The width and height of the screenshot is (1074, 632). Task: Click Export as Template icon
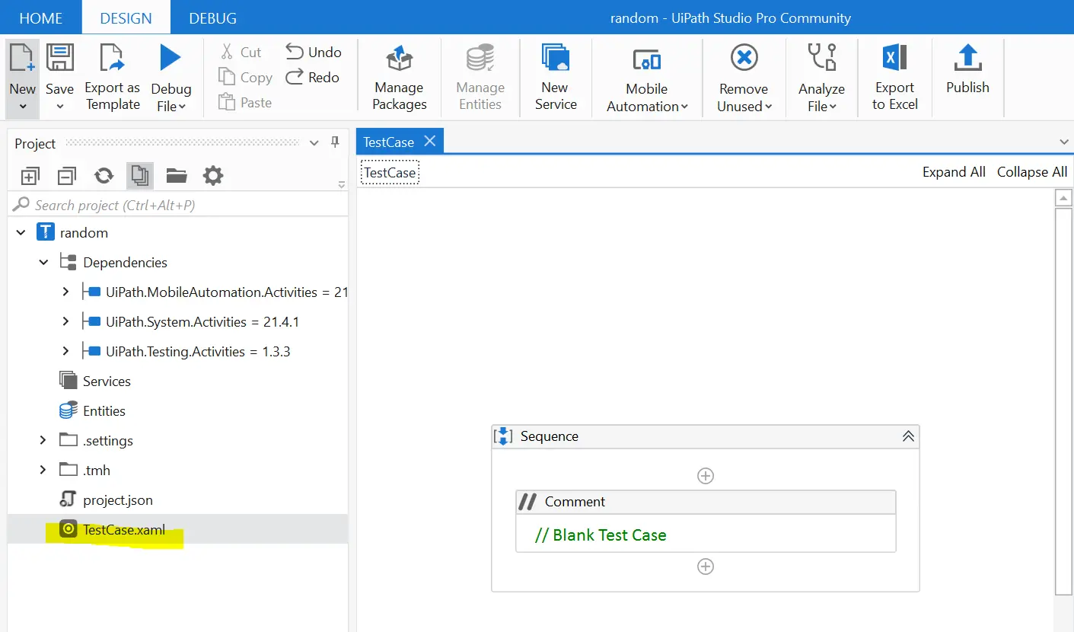pos(112,59)
